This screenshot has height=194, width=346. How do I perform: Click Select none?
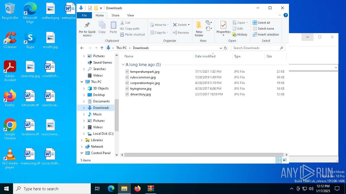(x=263, y=29)
